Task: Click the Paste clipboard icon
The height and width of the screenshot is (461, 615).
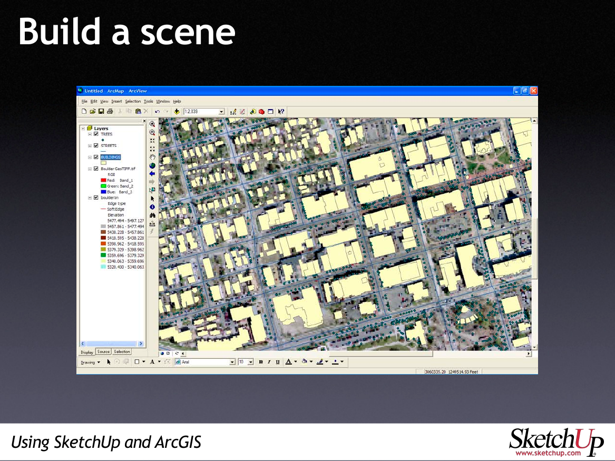Action: pos(138,112)
